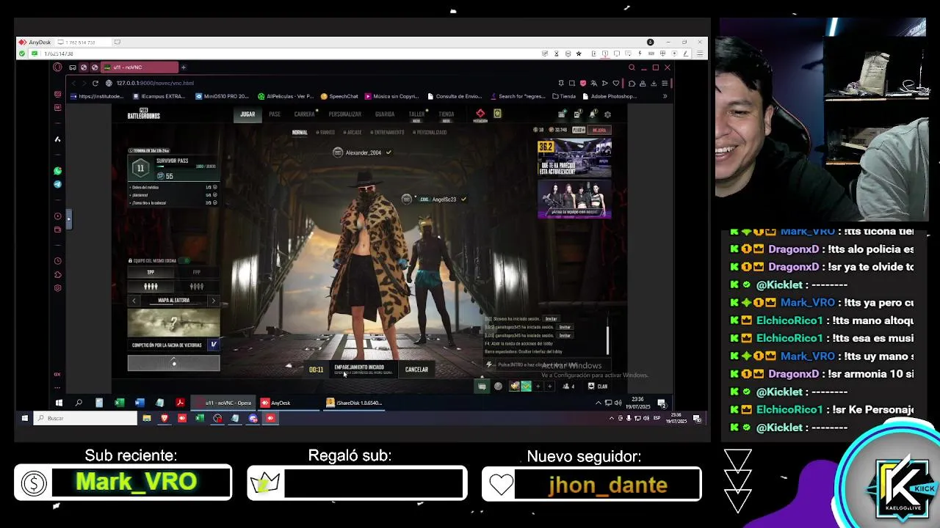940x528 pixels.
Task: Expand the bookmarks overflow chevron
Action: pos(665,96)
